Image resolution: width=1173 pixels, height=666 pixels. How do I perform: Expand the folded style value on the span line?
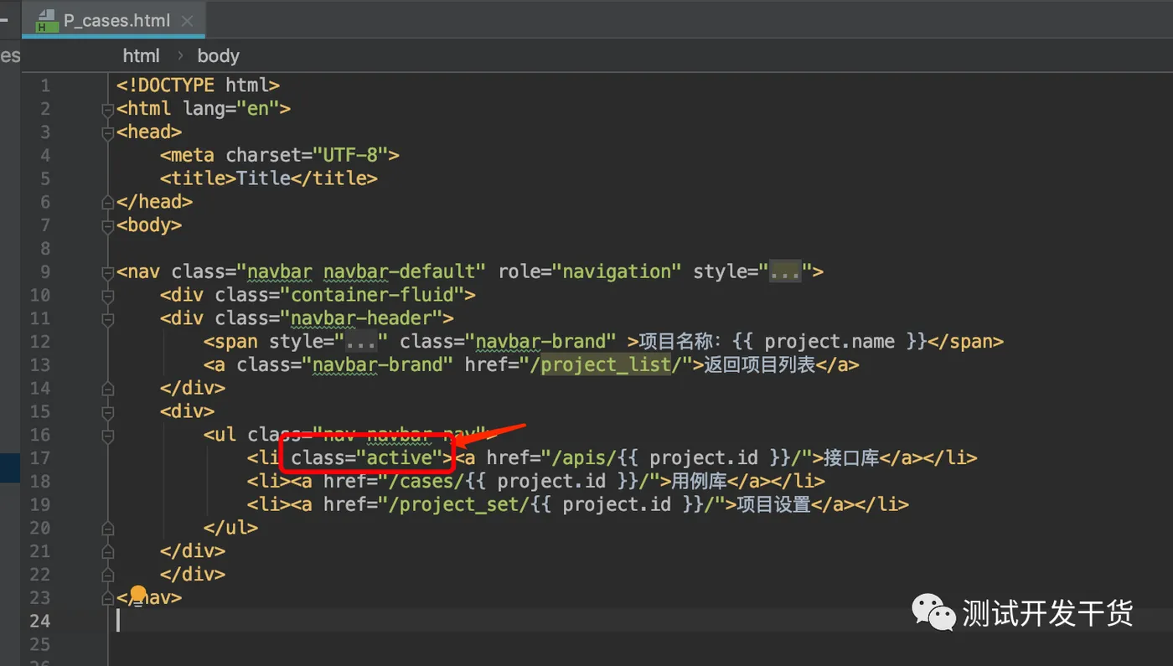(361, 342)
